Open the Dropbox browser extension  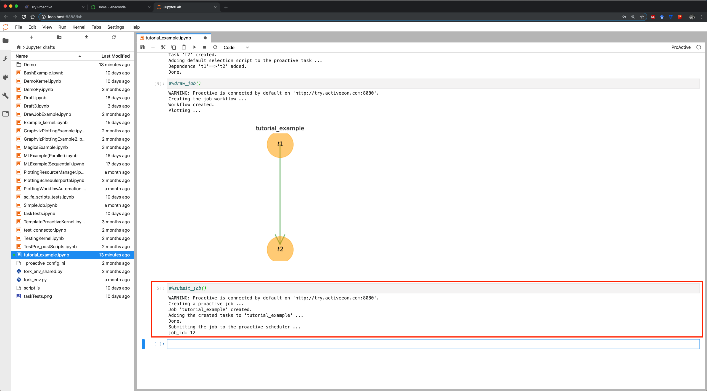click(671, 17)
